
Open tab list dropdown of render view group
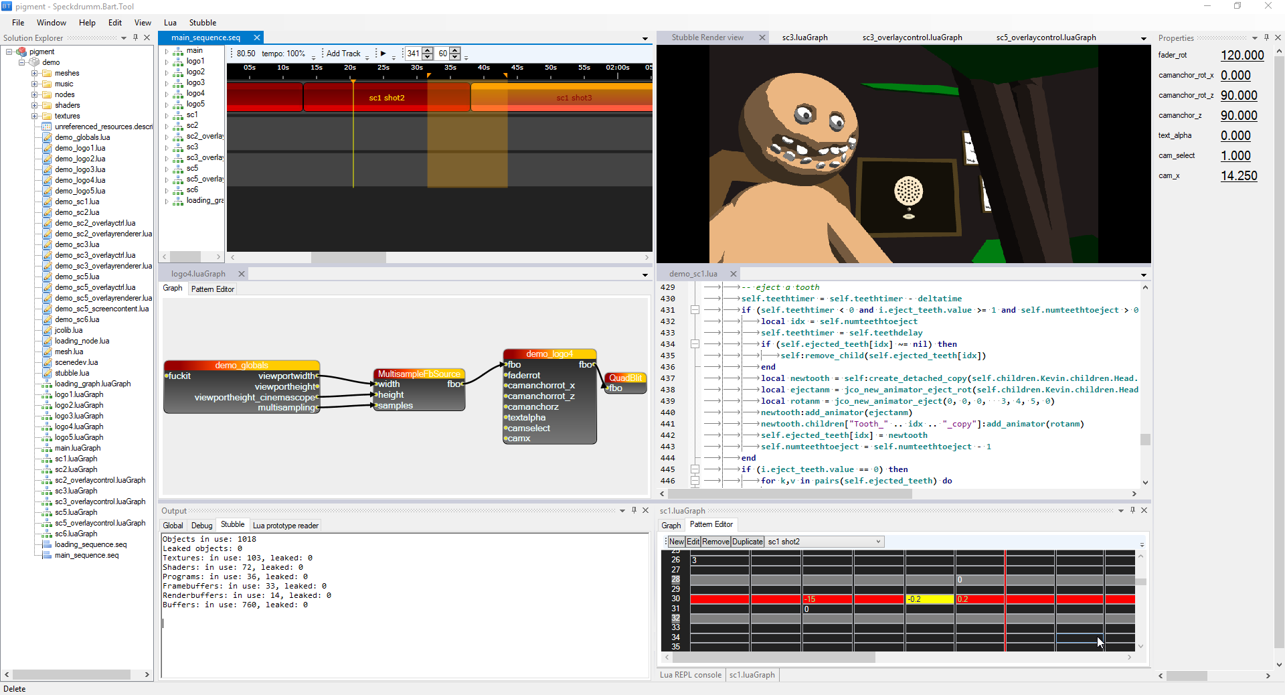[x=1144, y=39]
